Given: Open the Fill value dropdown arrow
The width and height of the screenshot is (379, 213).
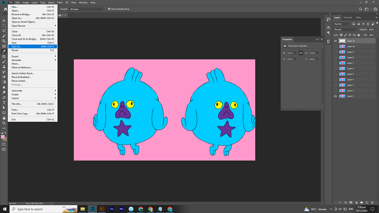Looking at the screenshot, I should click(x=377, y=35).
